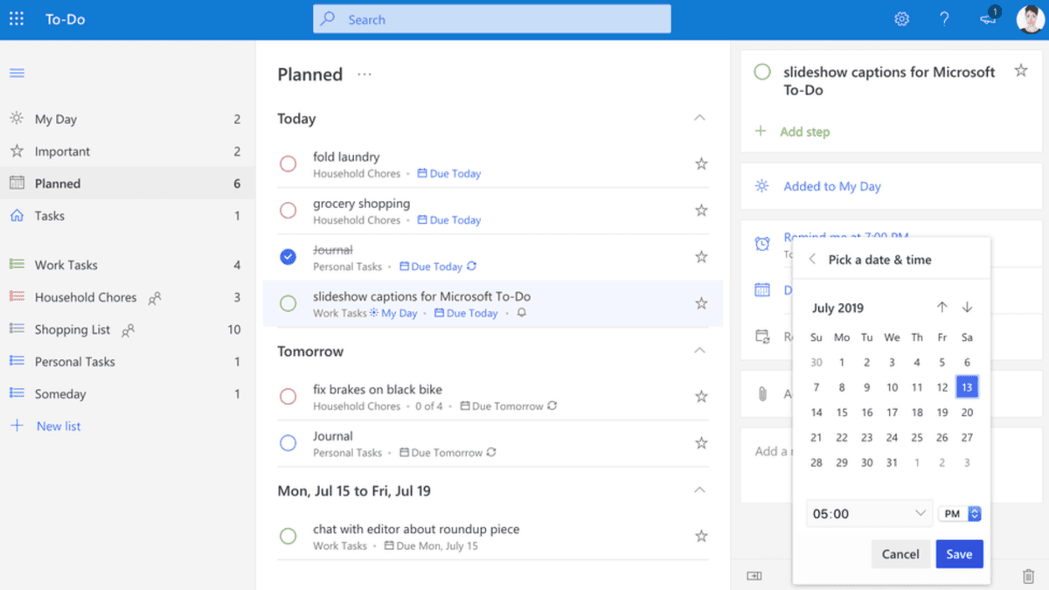Open the what's new megaphone icon
The height and width of the screenshot is (590, 1049).
988,19
